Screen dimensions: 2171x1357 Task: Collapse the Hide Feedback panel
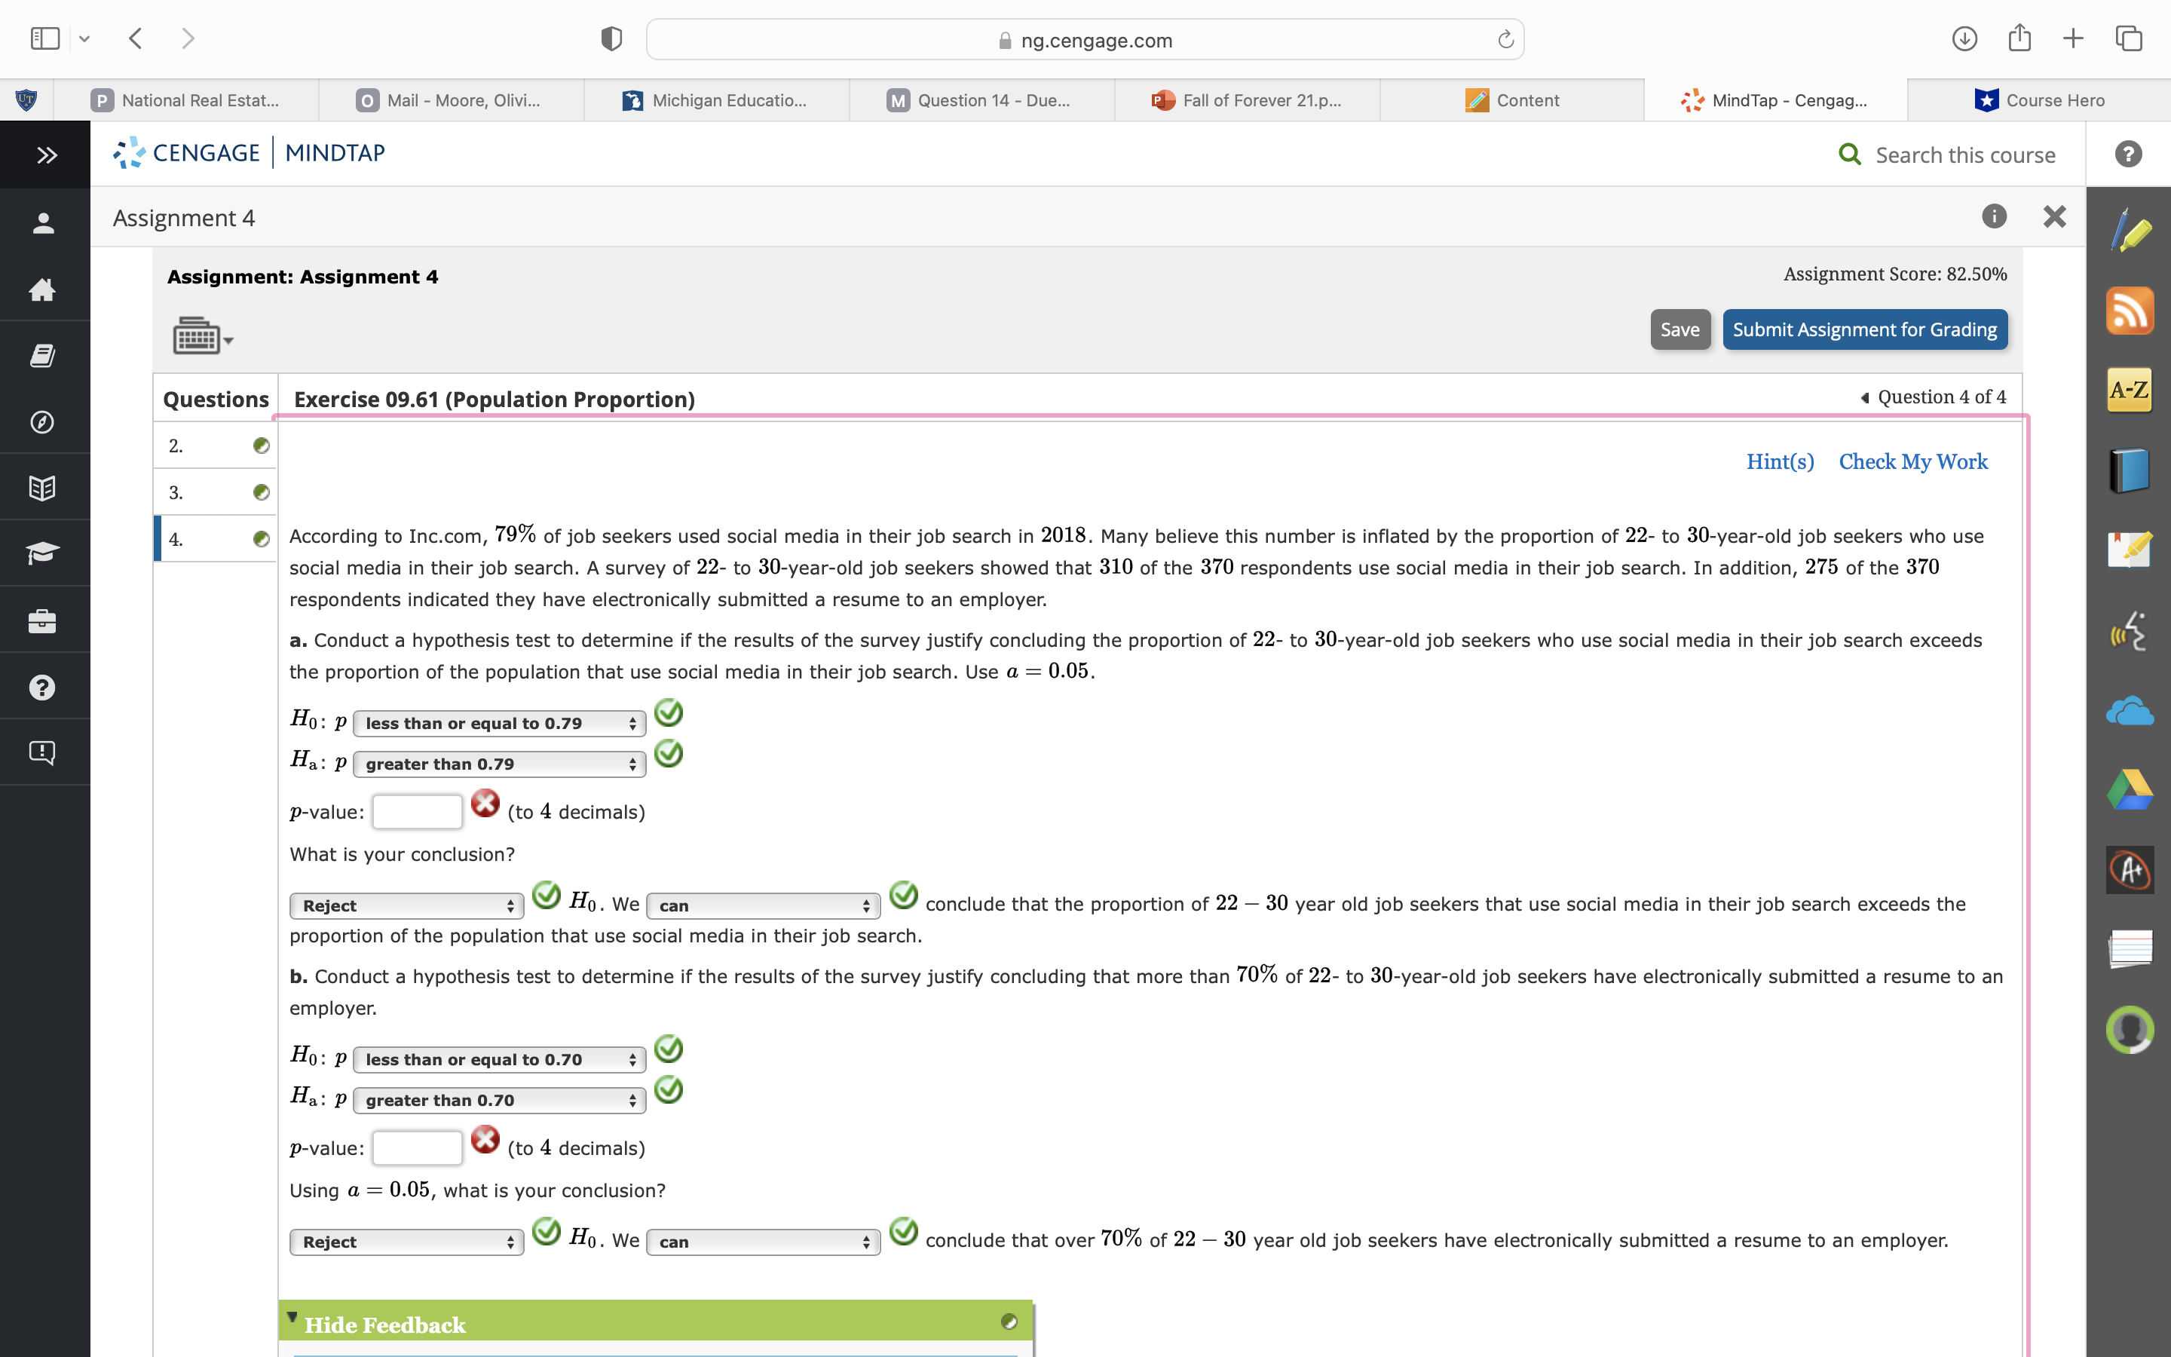(384, 1325)
